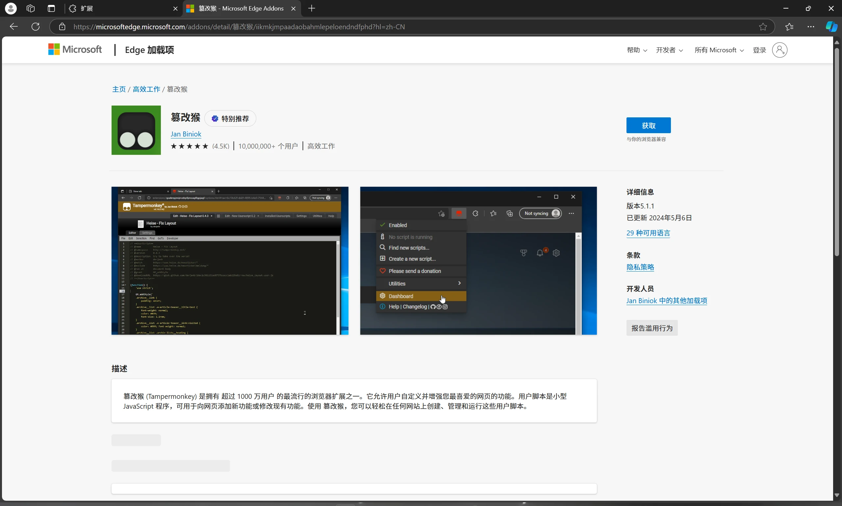The height and width of the screenshot is (506, 842).
Task: Go back to previous page
Action: 13,27
